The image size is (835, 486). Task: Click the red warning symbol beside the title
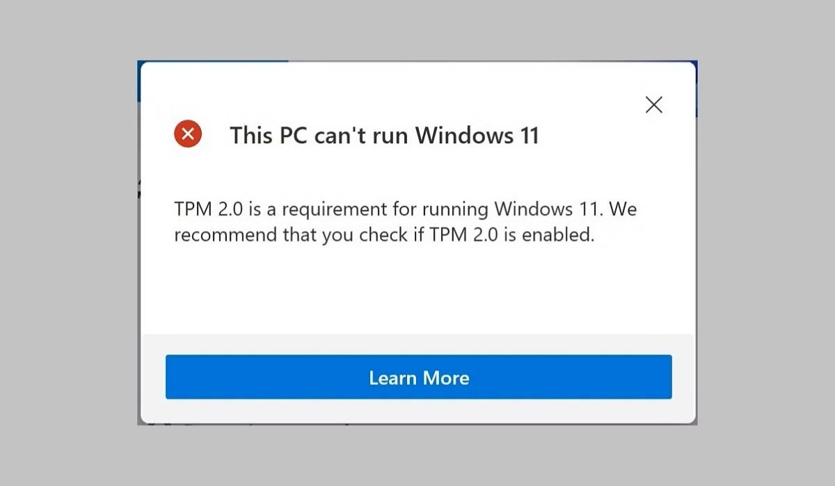(x=187, y=134)
